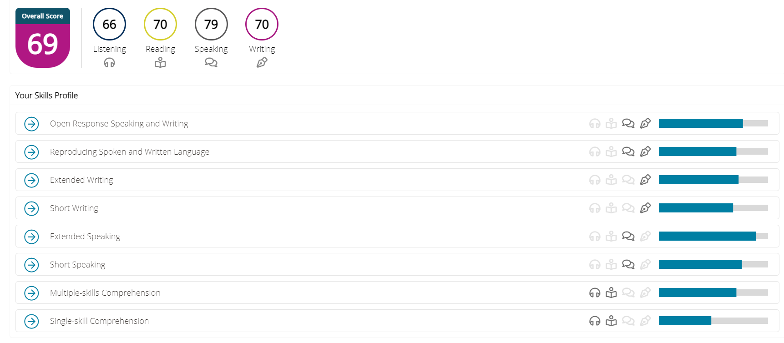This screenshot has width=784, height=343.
Task: Click the Overall Score 69 badge
Action: pos(43,38)
